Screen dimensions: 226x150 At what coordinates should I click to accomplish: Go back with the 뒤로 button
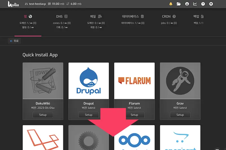tap(14, 41)
